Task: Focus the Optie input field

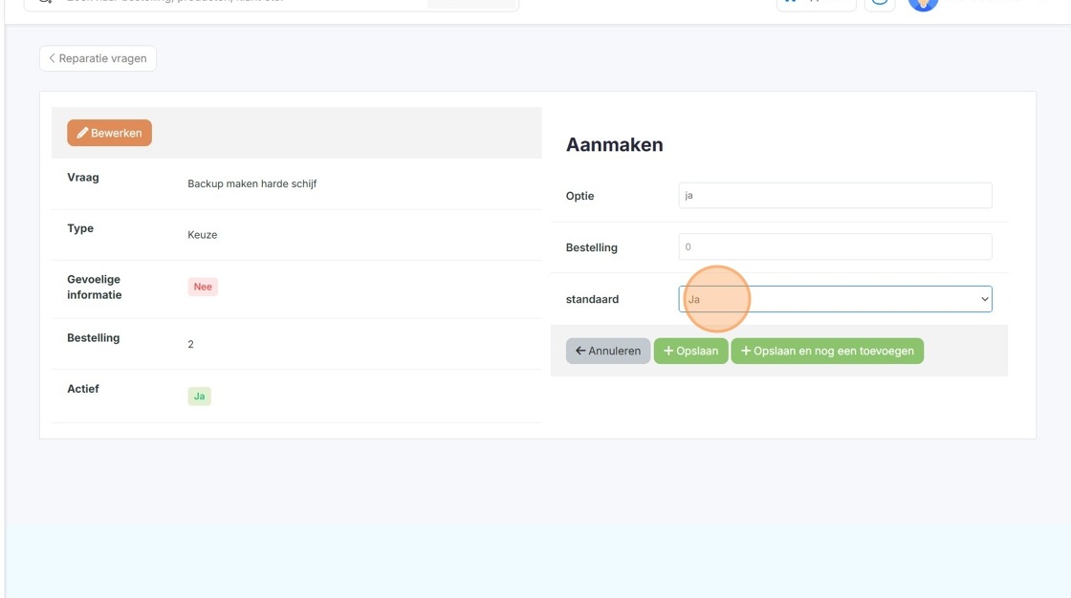Action: point(835,195)
